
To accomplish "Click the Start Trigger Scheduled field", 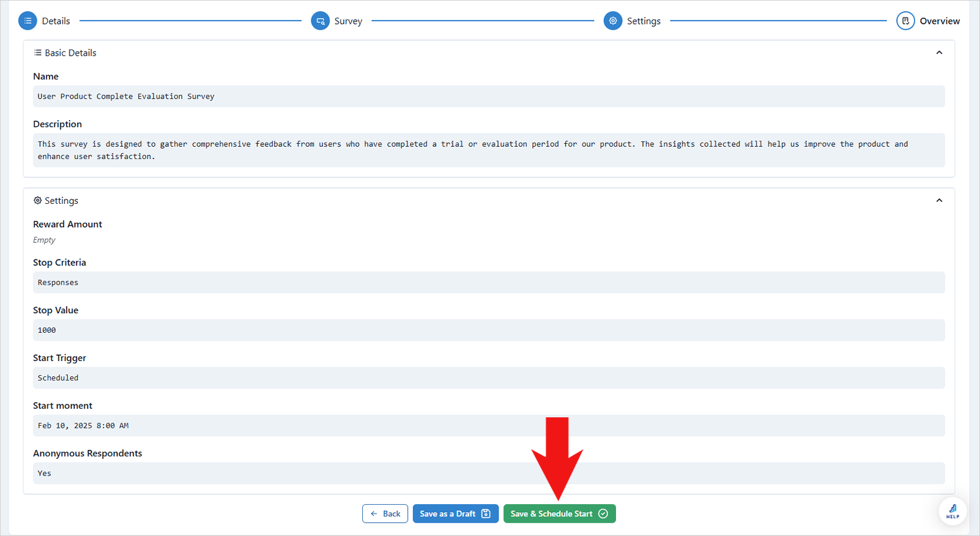I will coord(489,378).
